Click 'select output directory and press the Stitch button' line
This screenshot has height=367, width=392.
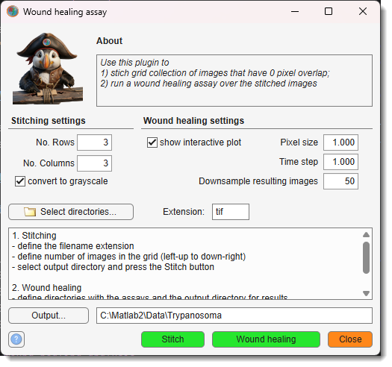pyautogui.click(x=113, y=267)
